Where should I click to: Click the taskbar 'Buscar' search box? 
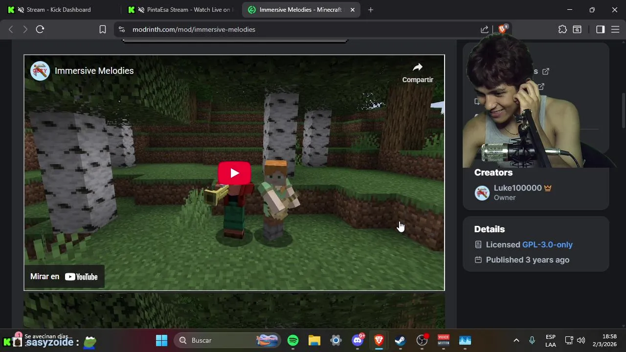tap(228, 340)
